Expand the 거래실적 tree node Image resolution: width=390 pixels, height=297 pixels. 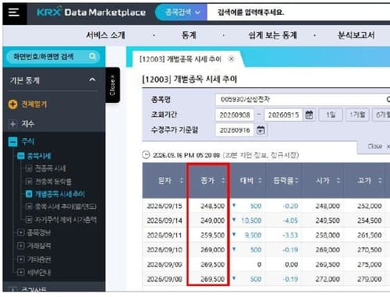coord(20,246)
